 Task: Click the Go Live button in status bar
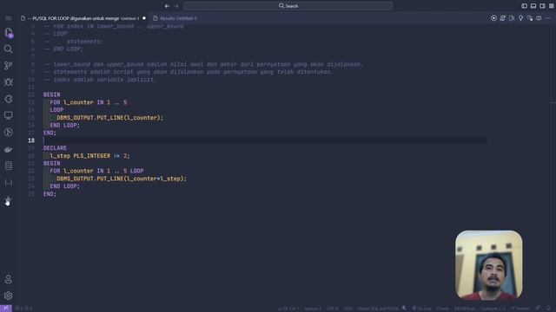coord(421,309)
